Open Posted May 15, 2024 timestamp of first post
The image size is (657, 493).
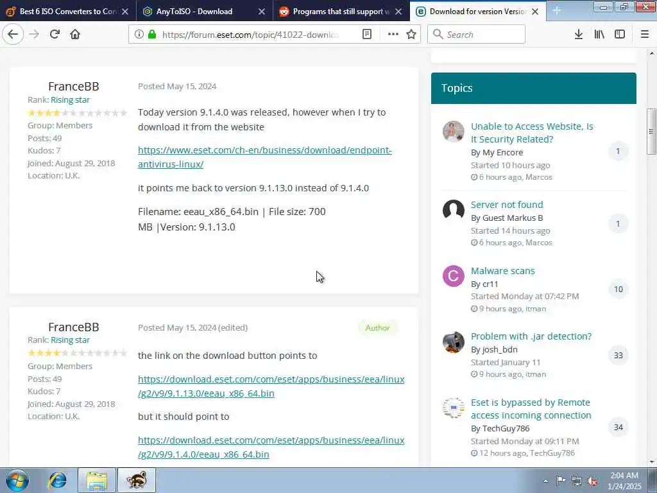pyautogui.click(x=177, y=87)
